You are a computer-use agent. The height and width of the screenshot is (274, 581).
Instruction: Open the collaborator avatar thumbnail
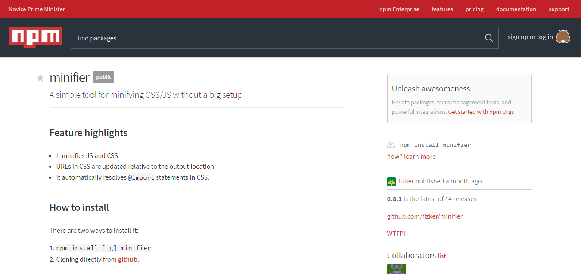397,269
